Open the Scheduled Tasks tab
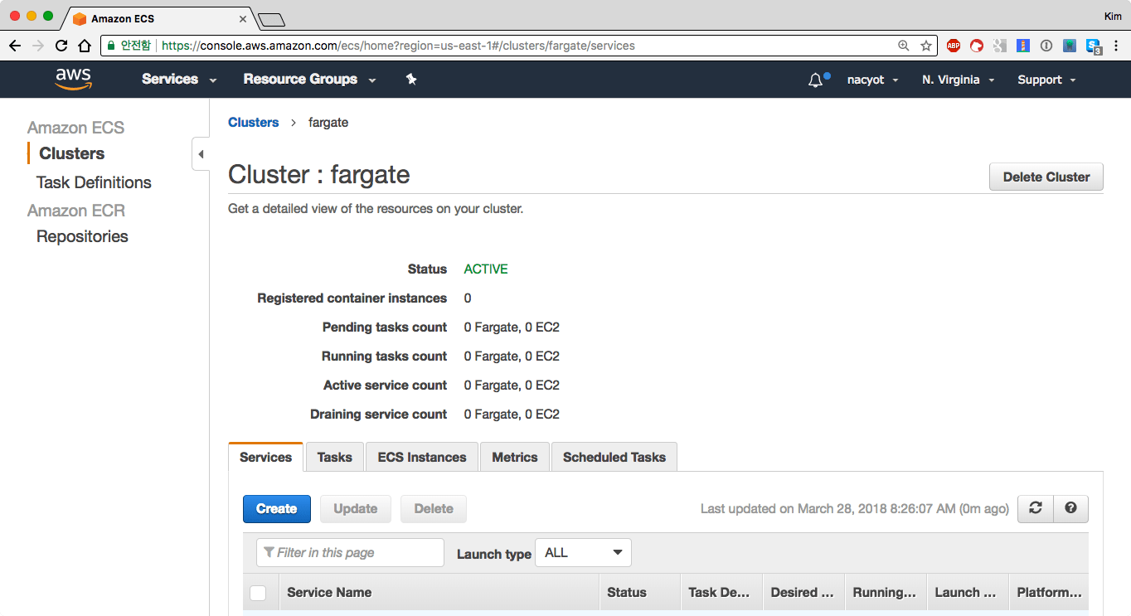 (x=614, y=457)
